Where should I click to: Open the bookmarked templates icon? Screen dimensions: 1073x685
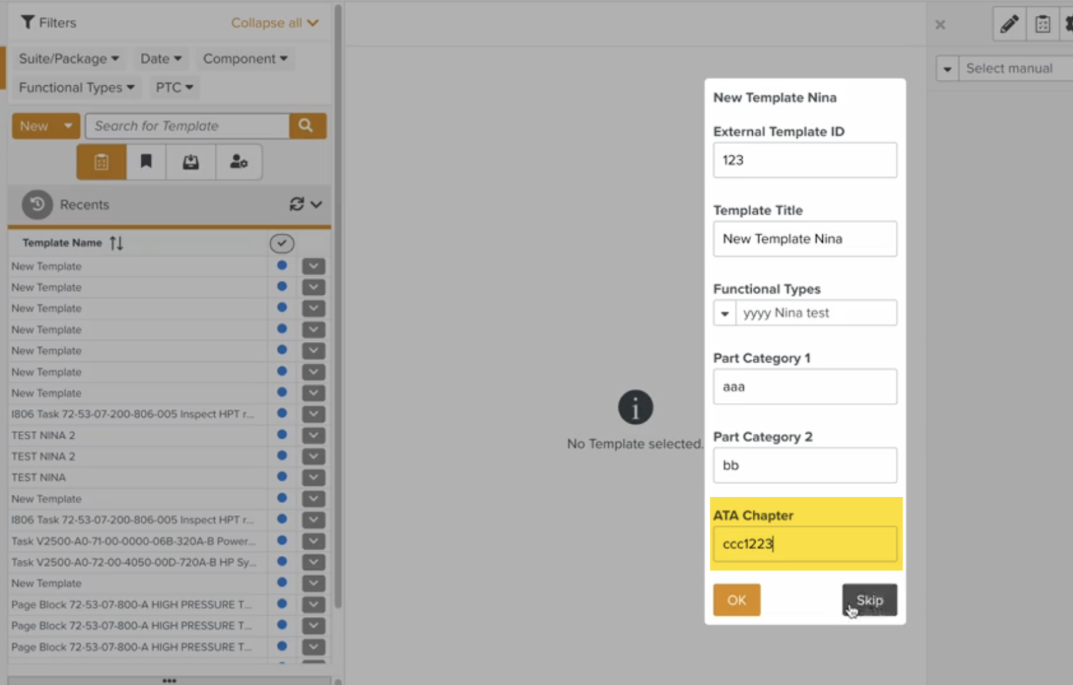tap(146, 163)
